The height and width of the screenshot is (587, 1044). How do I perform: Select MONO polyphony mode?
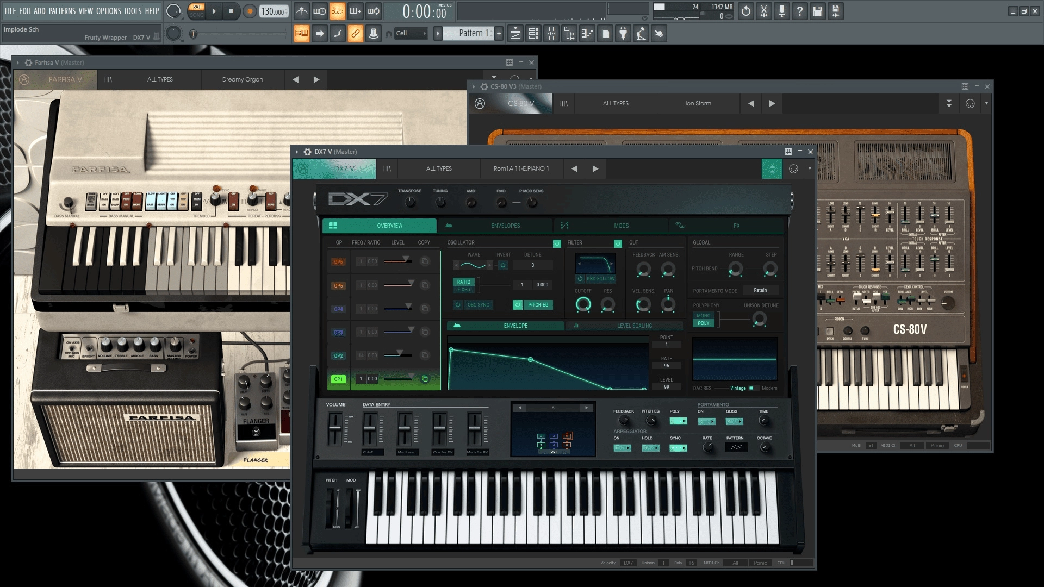click(704, 316)
